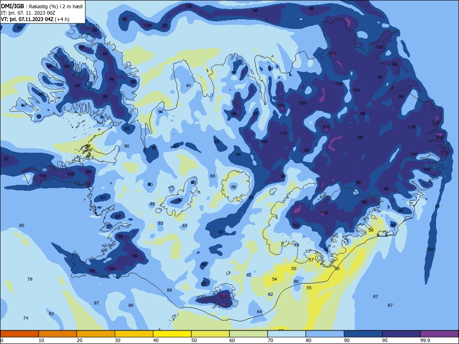Click the legend tick label '40'
459x344 pixels.
tap(156, 340)
